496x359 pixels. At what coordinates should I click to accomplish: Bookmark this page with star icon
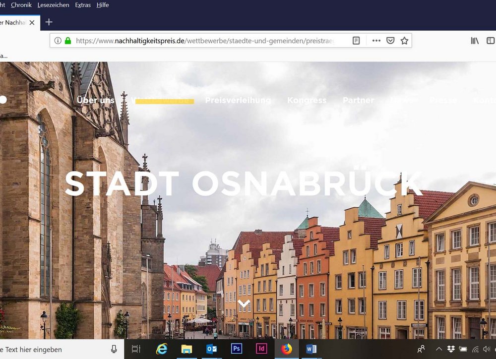click(x=404, y=41)
